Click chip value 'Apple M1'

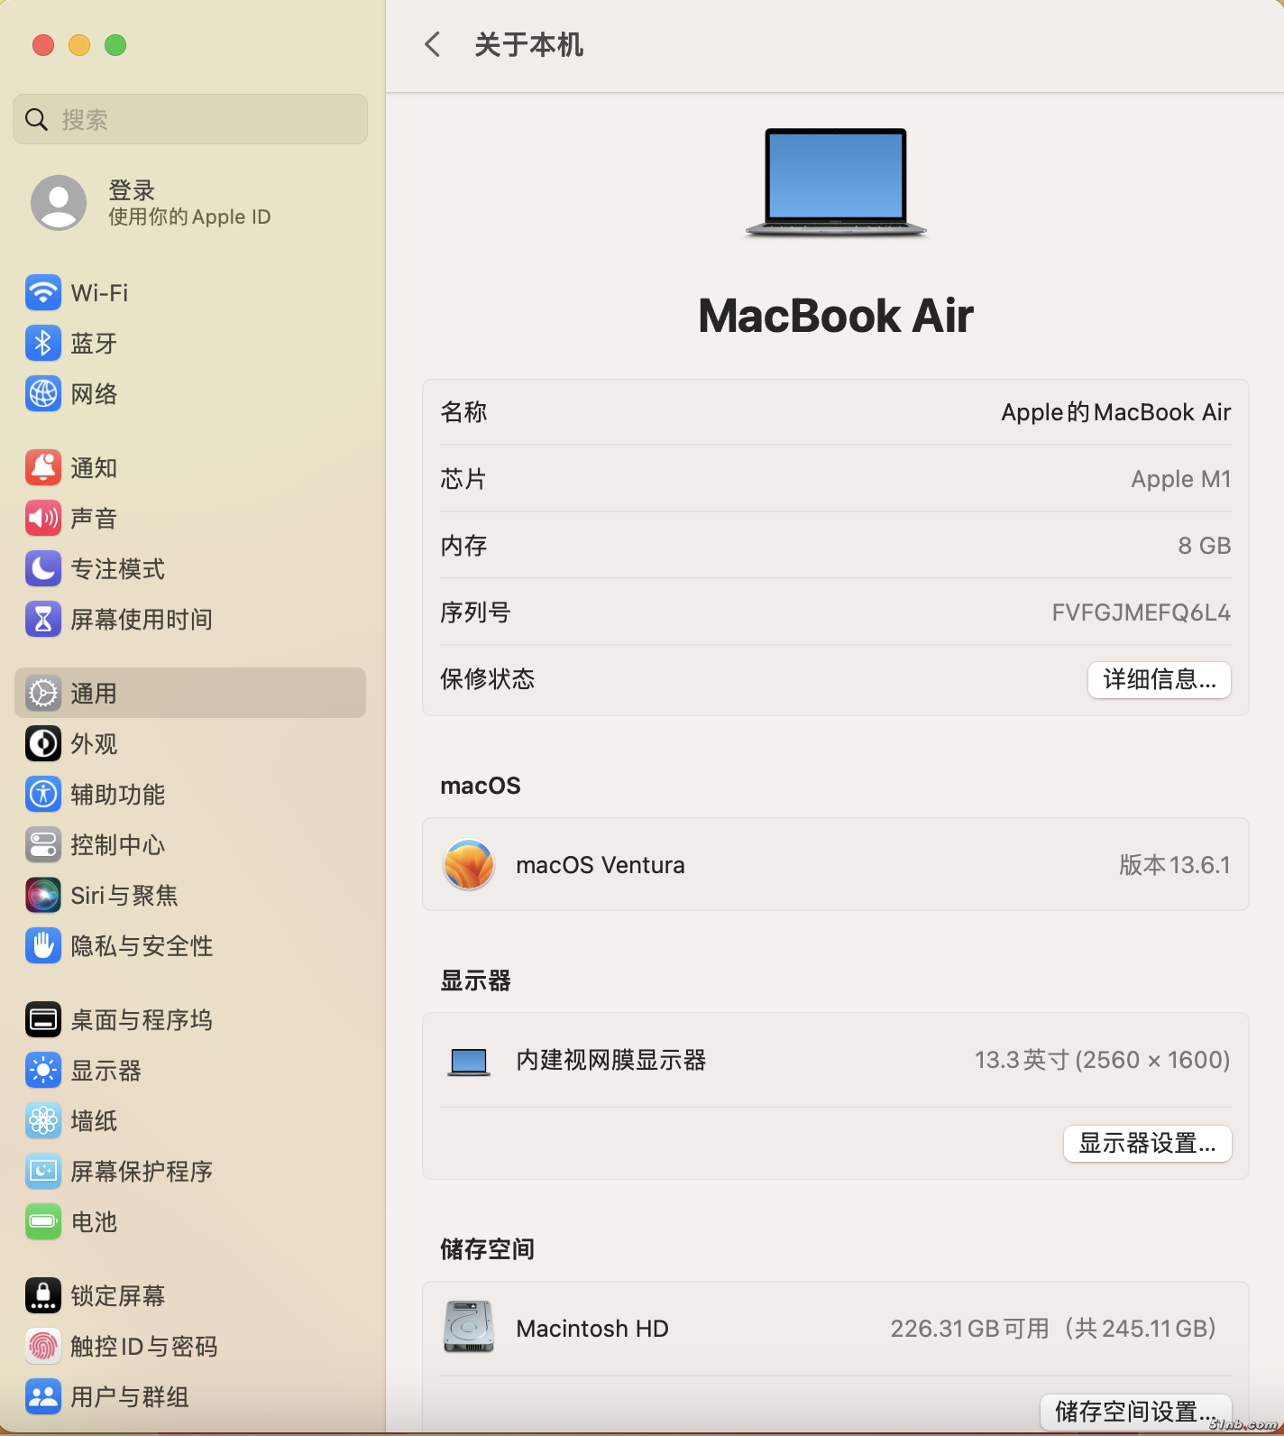(x=1181, y=479)
